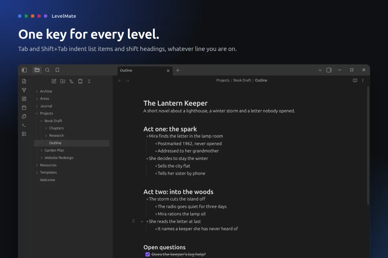Navigate back with left arrow
The height and width of the screenshot is (258, 388).
[x=120, y=81]
